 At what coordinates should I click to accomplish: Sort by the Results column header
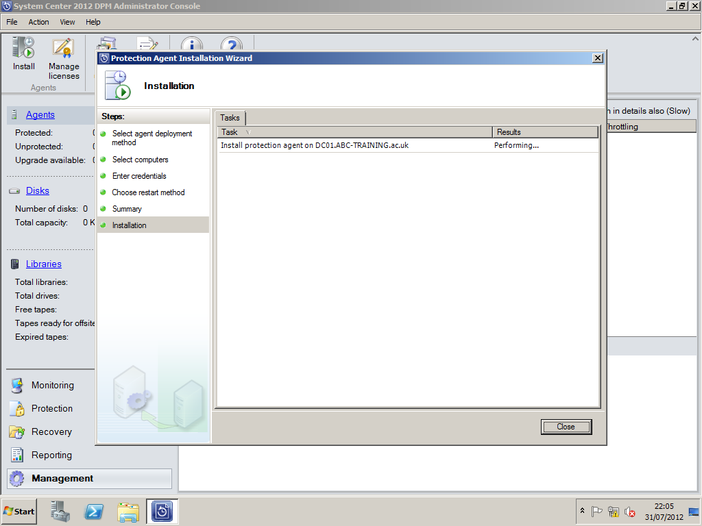pyautogui.click(x=545, y=132)
